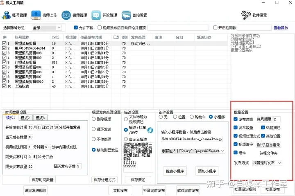The image size is (295, 196).
Task: Uncheck row 5 红盟菜鸟剪辑 checkbox
Action: [5, 62]
